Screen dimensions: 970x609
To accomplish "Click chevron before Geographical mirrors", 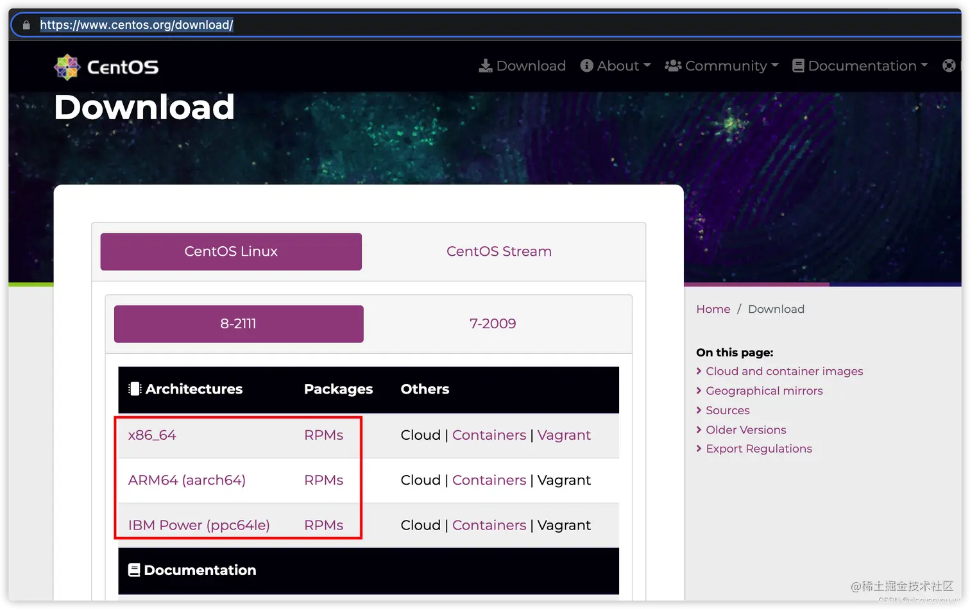I will click(x=699, y=390).
